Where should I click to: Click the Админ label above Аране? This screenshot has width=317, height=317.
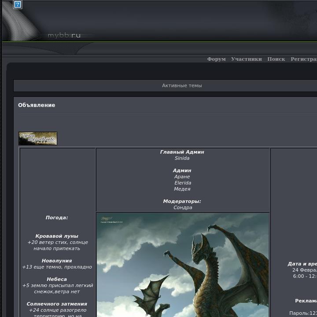coord(182,170)
